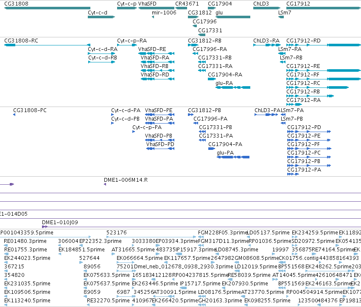Select EST FGM228F05.3prime
Image resolution: width=361 pixels, height=307 pixels.
[x=201, y=237]
